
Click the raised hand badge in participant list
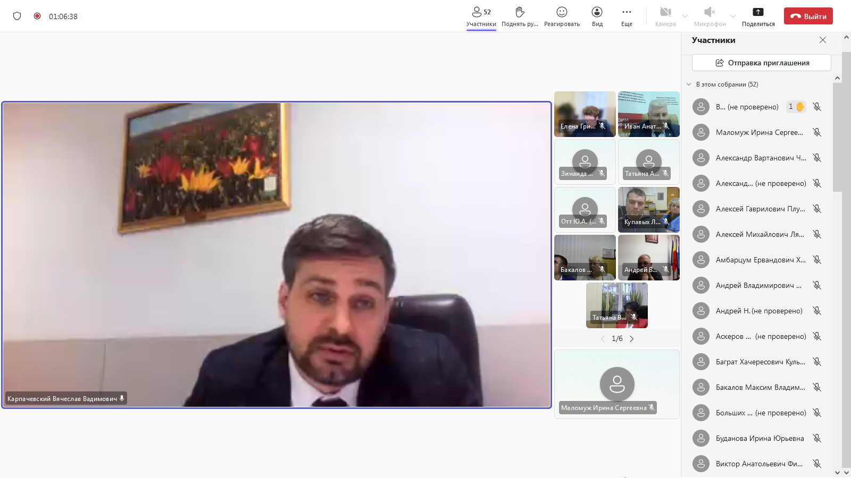tap(796, 107)
